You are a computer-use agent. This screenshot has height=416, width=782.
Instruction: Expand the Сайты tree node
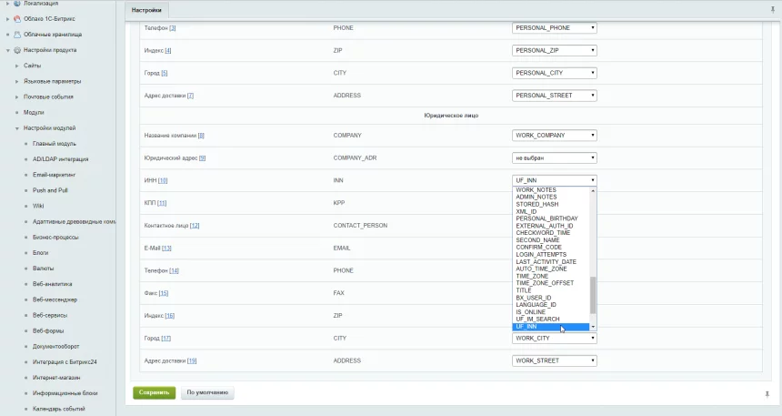(x=16, y=66)
